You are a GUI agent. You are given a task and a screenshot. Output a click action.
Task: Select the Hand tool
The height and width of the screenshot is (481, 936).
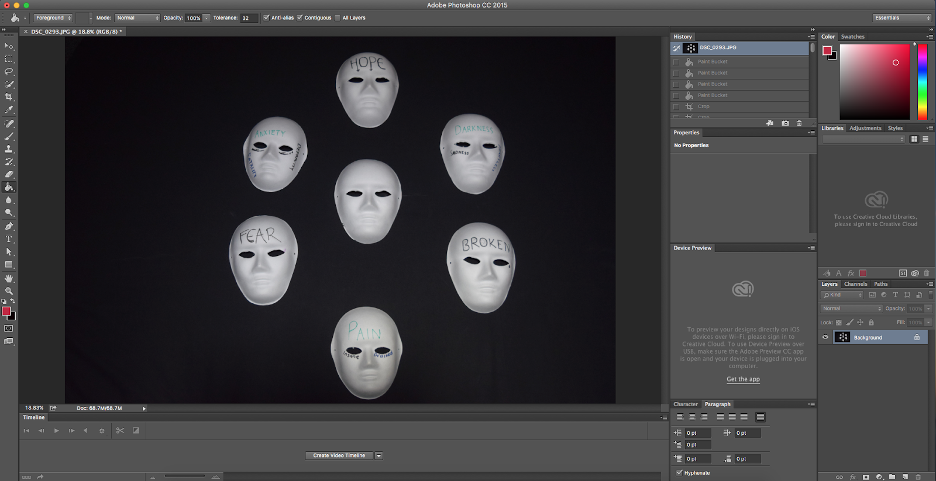tap(9, 278)
